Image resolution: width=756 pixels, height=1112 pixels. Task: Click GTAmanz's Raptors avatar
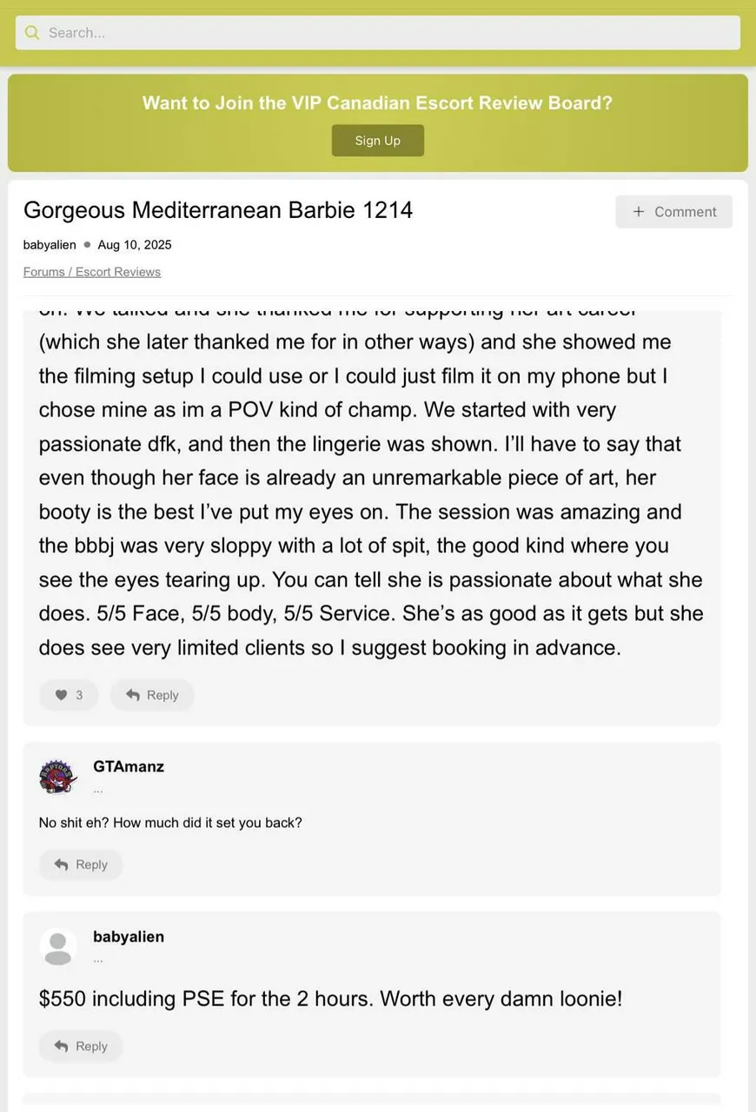tap(57, 776)
